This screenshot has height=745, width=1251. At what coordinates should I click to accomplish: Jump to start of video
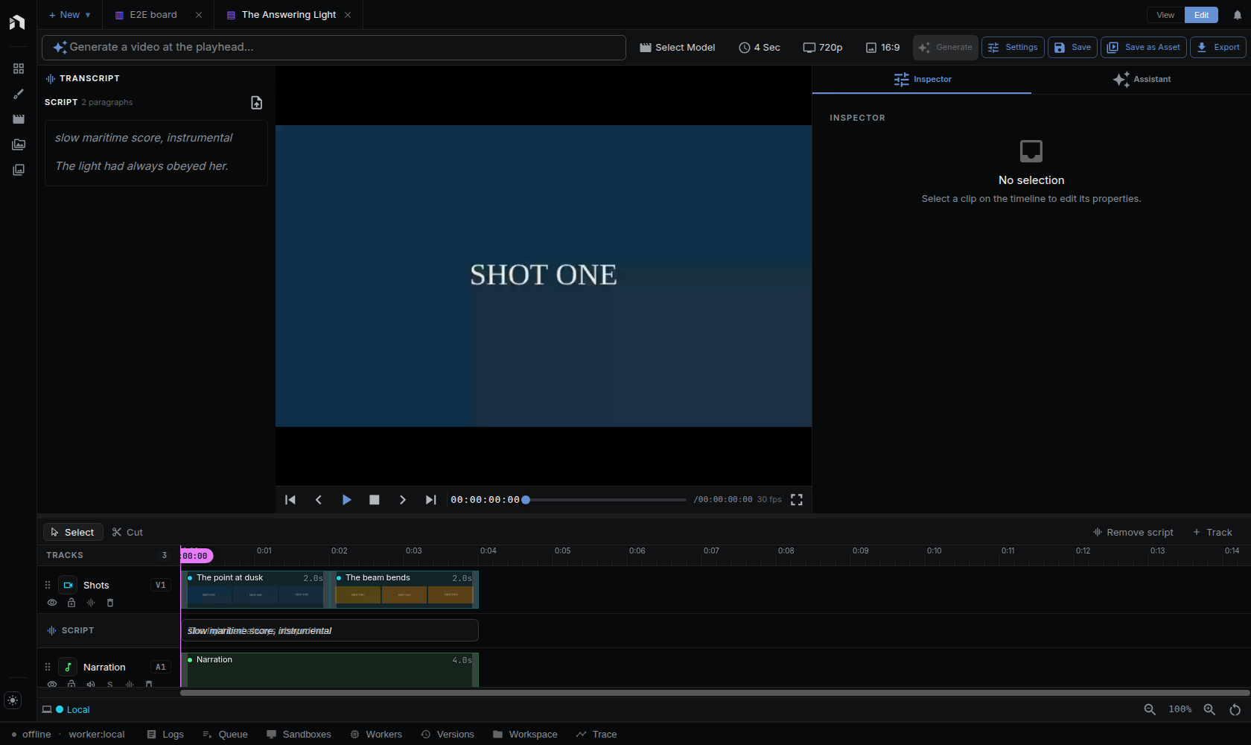290,500
